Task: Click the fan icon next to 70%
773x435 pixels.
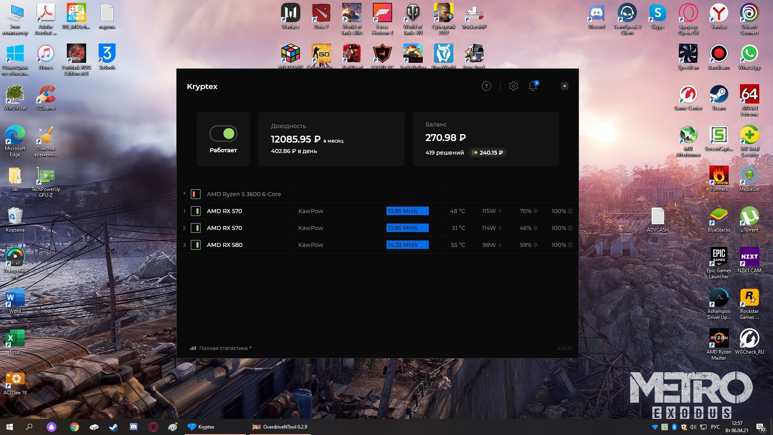Action: pos(535,211)
